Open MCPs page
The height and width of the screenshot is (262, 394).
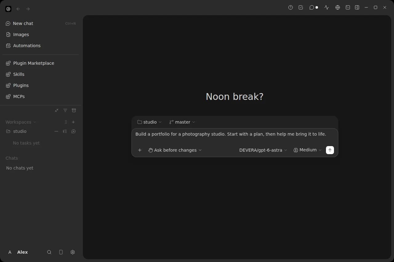41,96
